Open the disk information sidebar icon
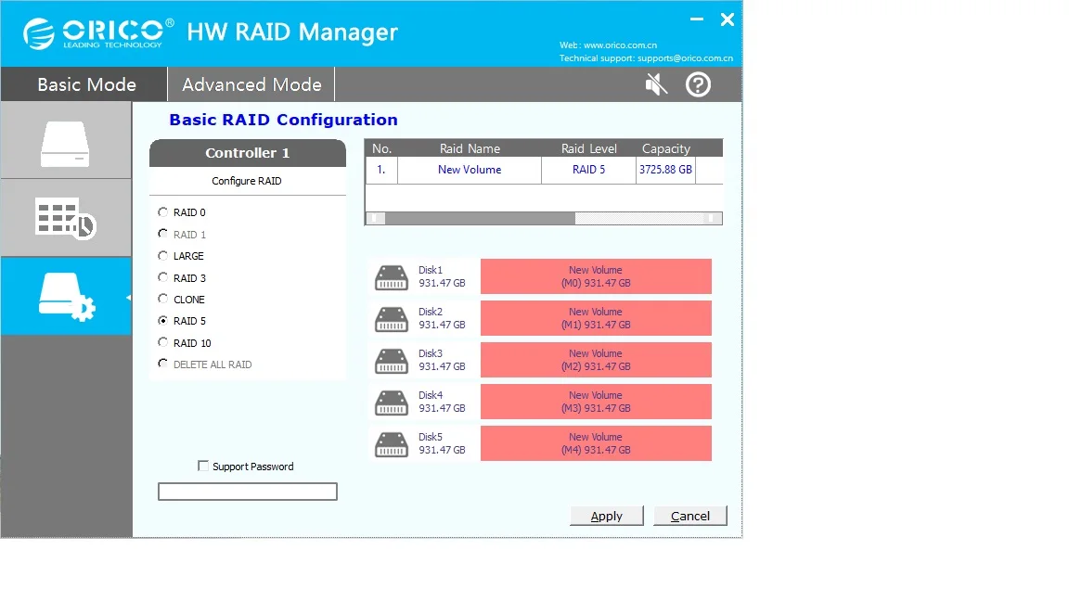This screenshot has width=1069, height=601. click(65, 142)
